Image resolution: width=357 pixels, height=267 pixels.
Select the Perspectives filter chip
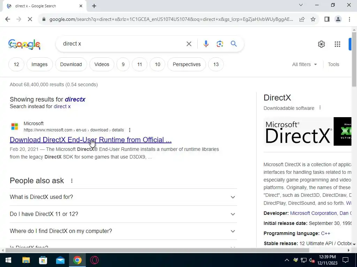[187, 64]
